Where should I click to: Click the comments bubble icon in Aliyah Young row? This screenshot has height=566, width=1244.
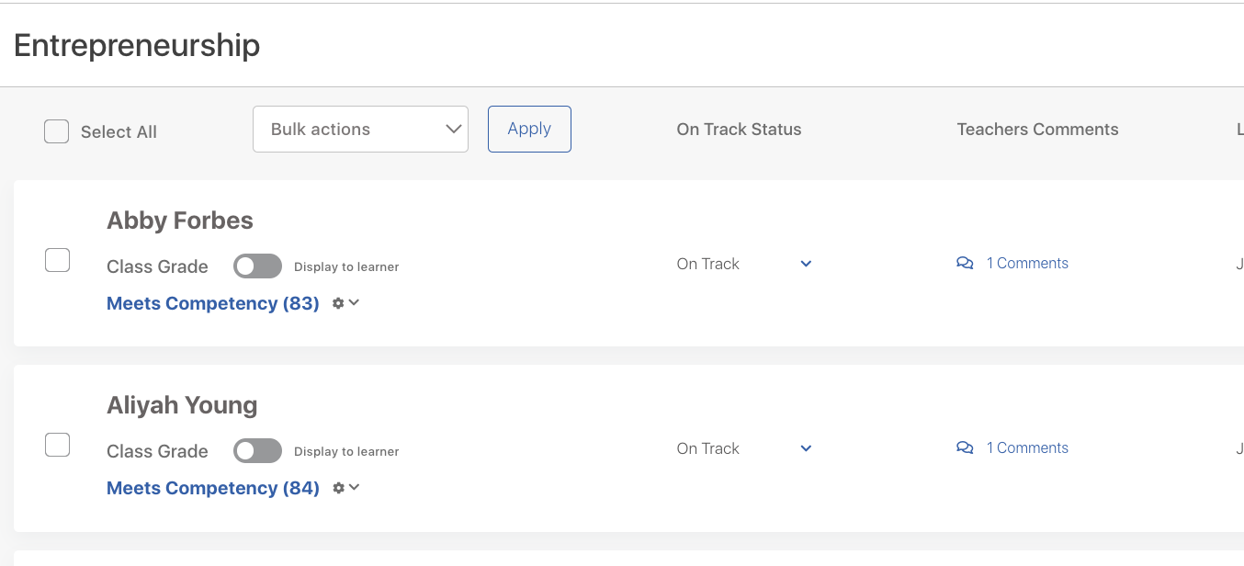(965, 448)
